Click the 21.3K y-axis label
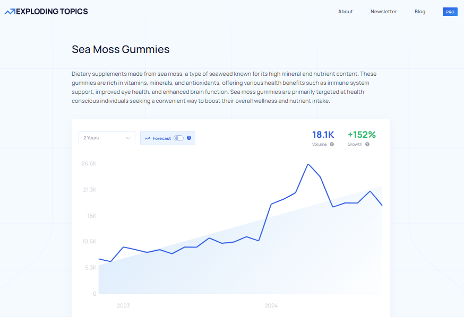Screen dimensions: 464x317 [x=90, y=190]
